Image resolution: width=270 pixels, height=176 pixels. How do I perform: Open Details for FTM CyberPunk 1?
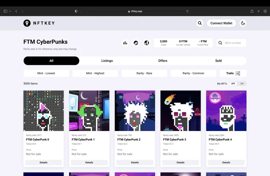click(89, 162)
